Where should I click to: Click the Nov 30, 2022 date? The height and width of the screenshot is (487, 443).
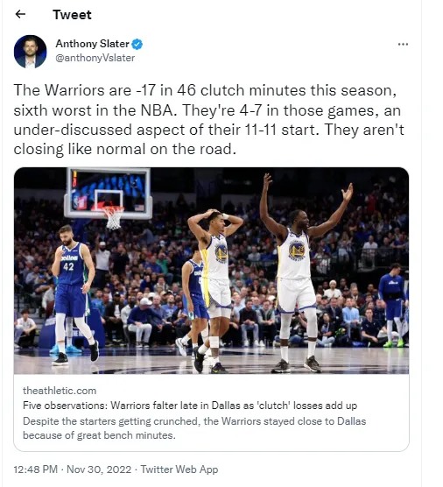pos(99,469)
